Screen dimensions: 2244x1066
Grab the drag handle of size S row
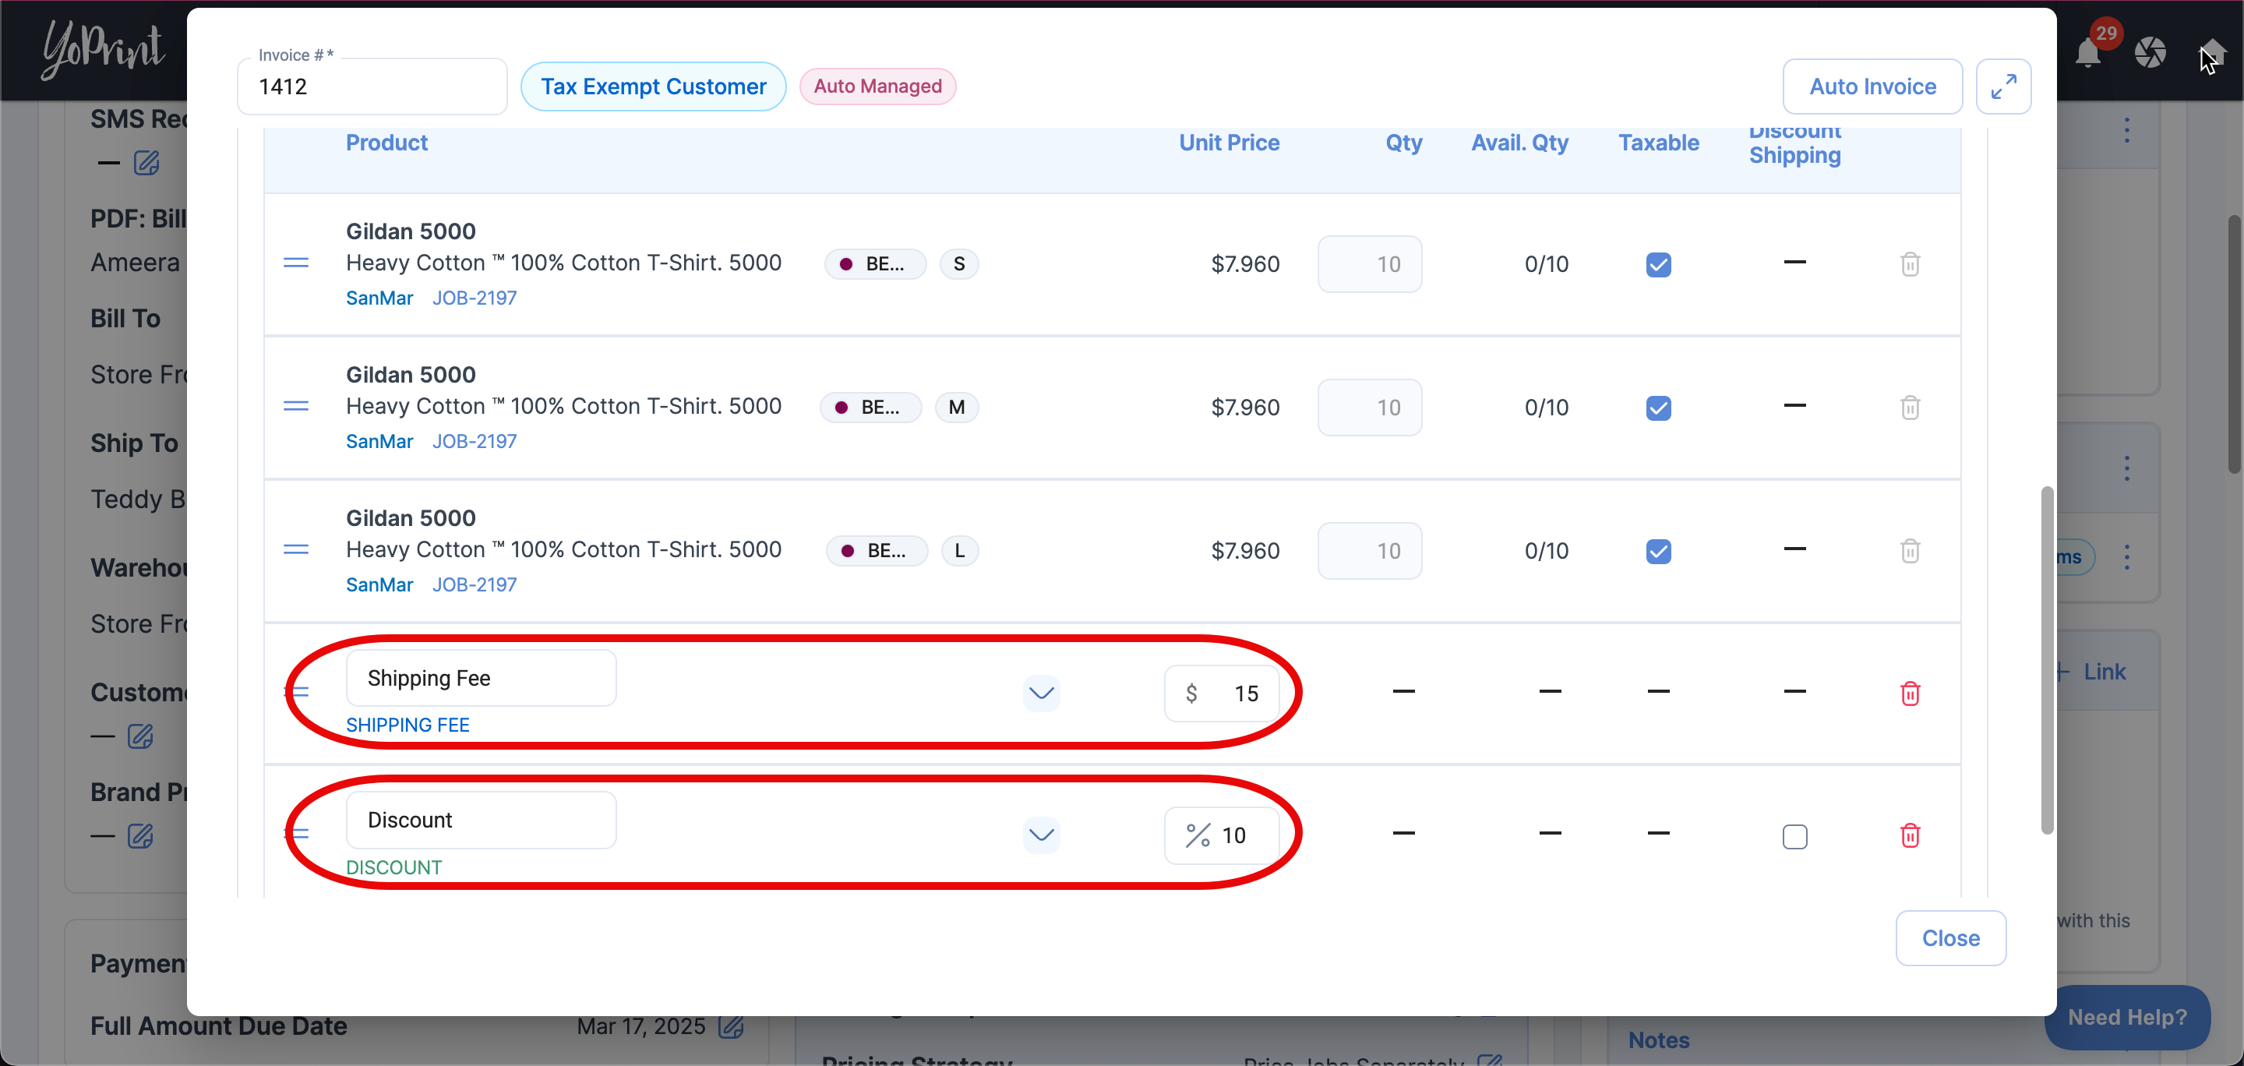coord(296,263)
